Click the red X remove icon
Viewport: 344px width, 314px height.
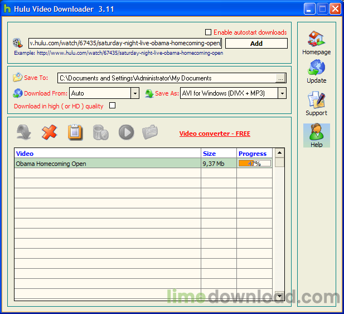click(x=50, y=132)
